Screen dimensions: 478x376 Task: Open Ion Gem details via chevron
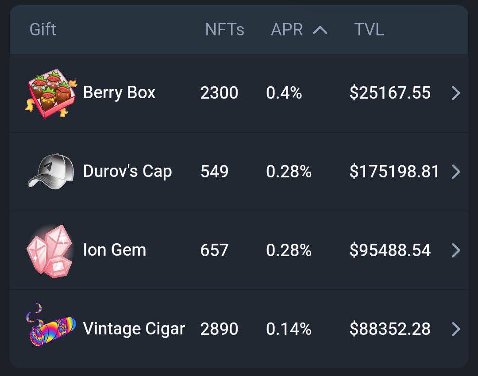click(456, 250)
